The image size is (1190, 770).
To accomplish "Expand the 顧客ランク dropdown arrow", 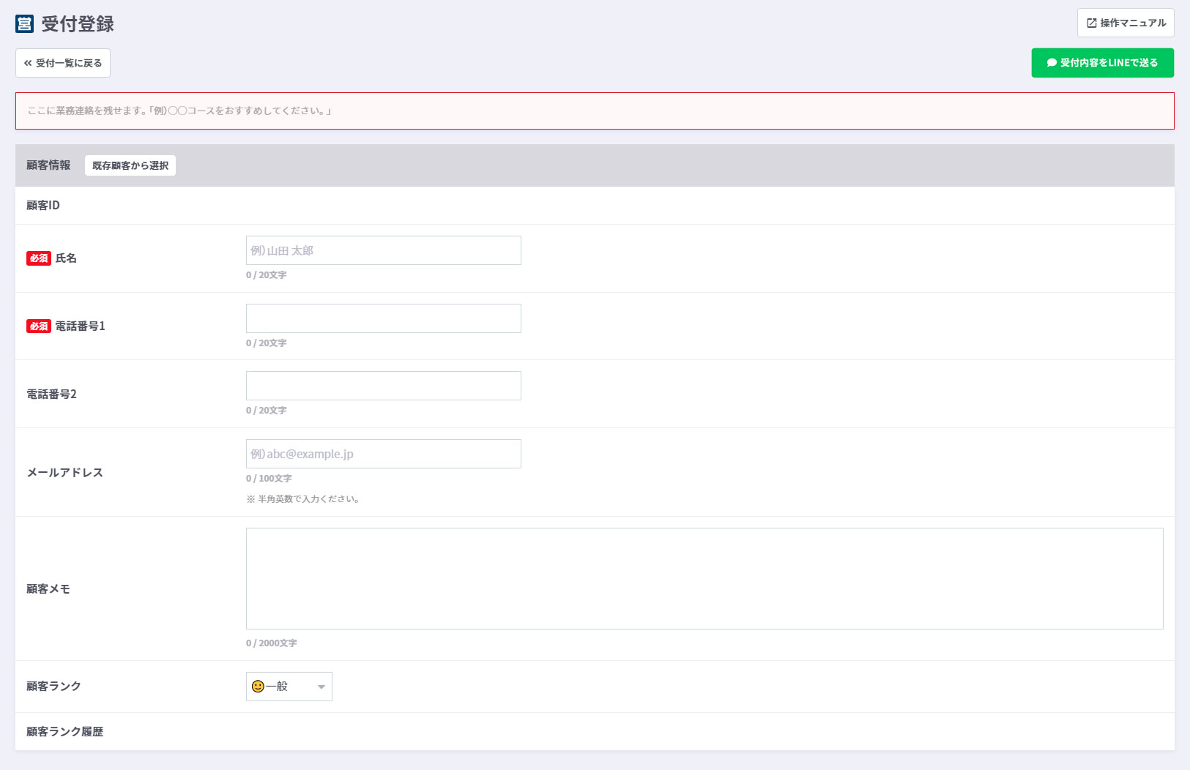I will pyautogui.click(x=321, y=687).
